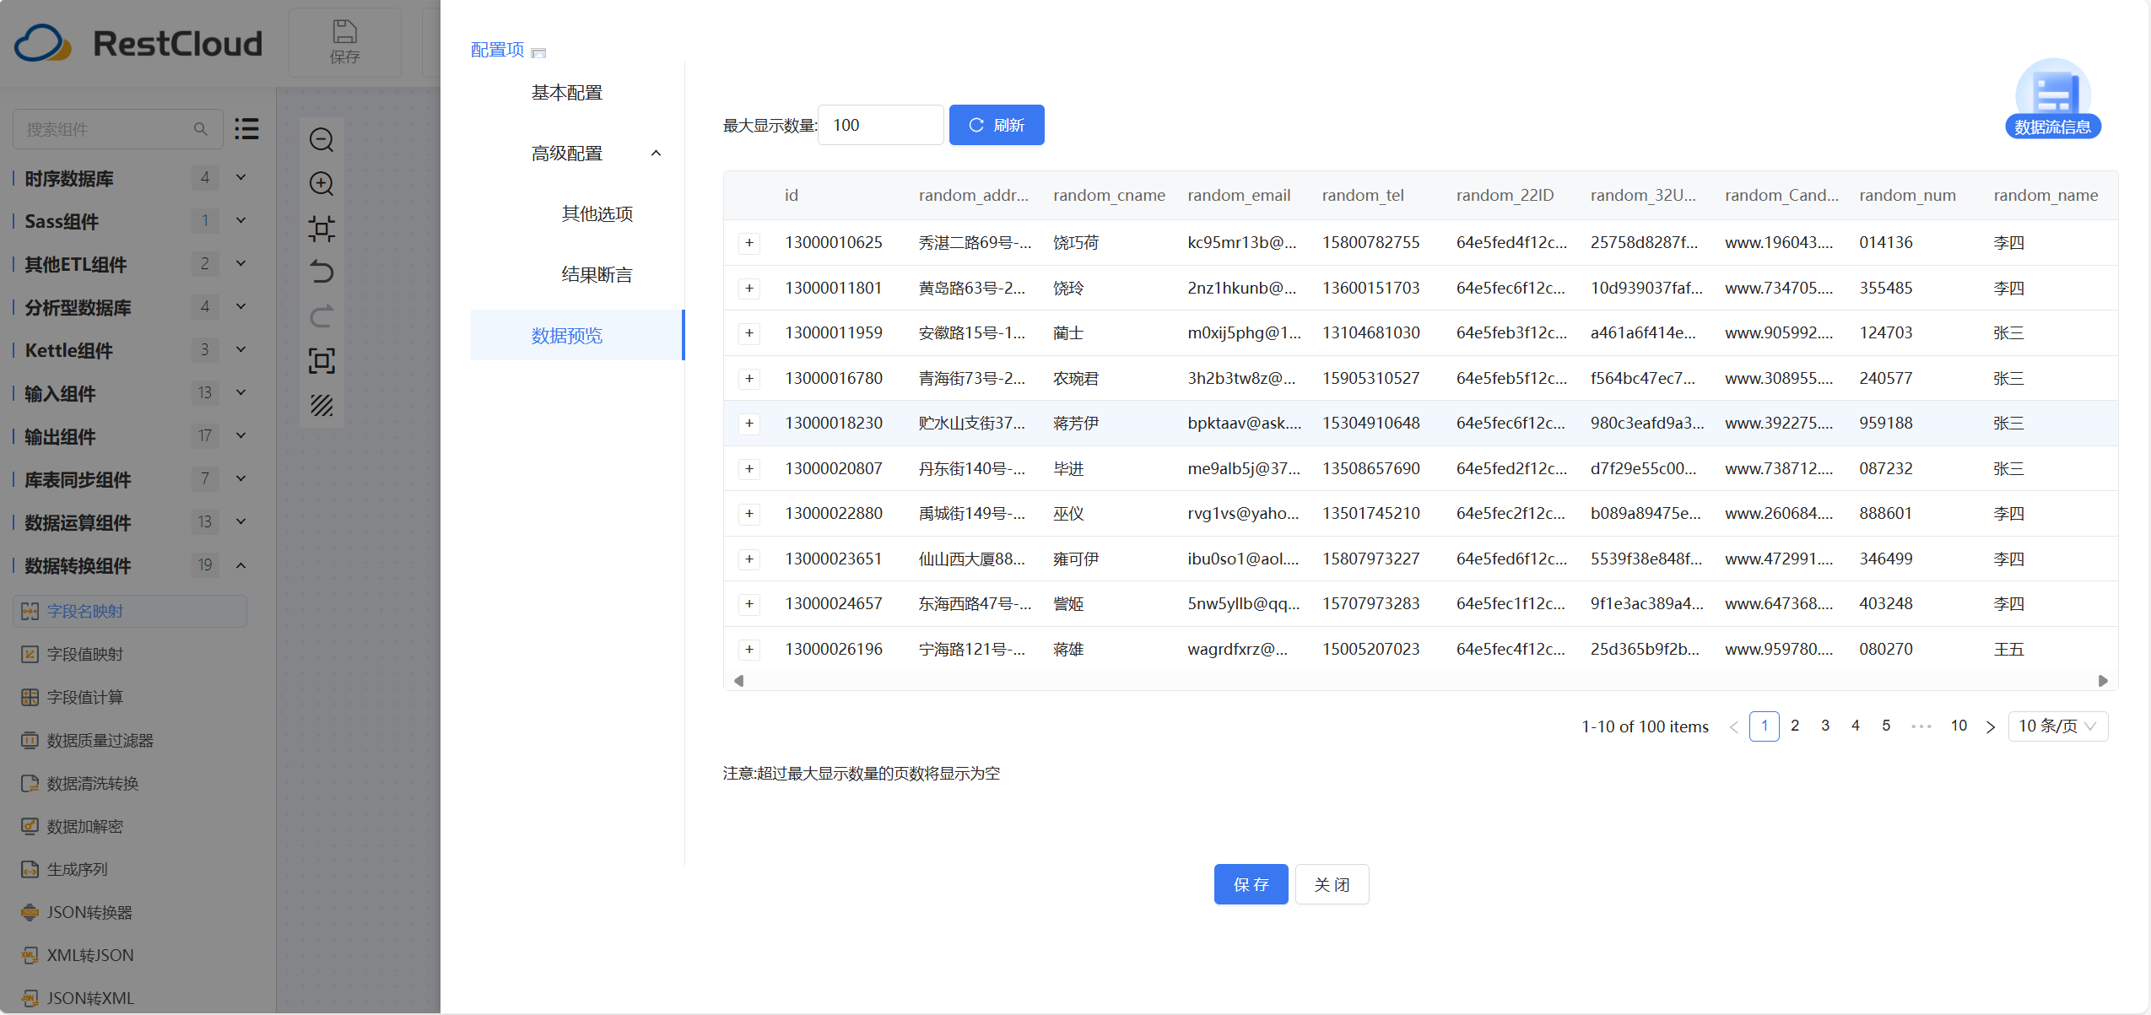
Task: Collapse the 高级配置 menu section
Action: click(x=656, y=153)
